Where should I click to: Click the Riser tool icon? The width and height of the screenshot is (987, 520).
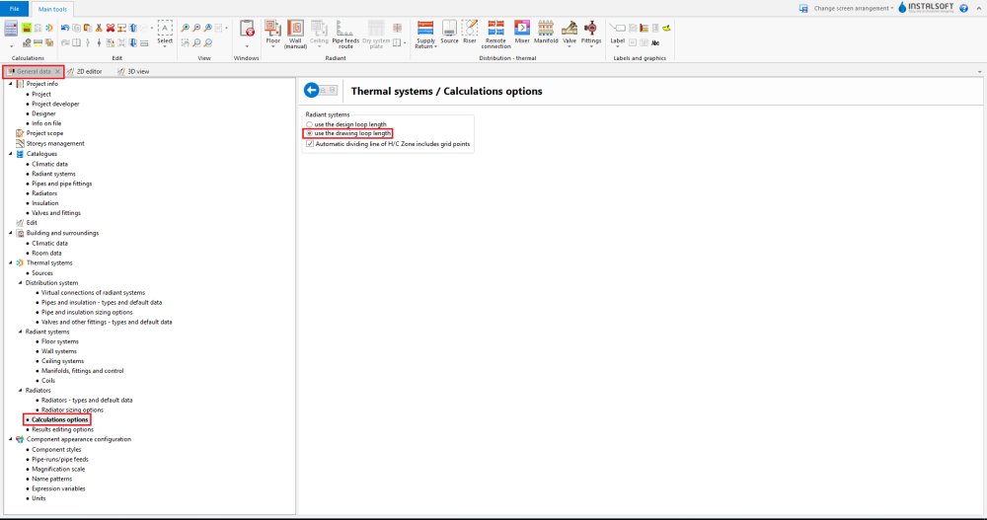click(470, 30)
